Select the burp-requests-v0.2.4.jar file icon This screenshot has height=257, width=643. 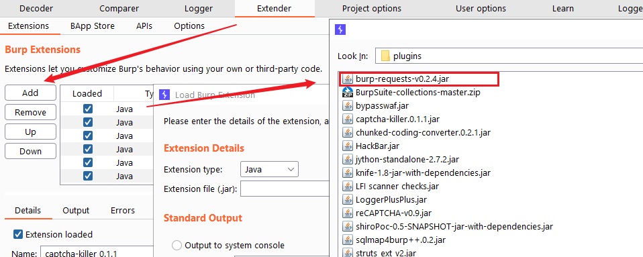click(348, 79)
